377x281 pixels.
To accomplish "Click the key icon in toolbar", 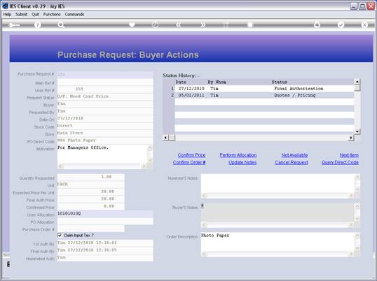I will [14, 25].
